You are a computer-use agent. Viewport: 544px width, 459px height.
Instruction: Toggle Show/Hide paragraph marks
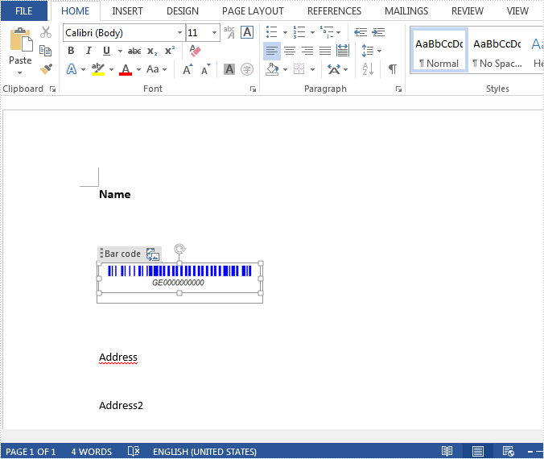click(393, 69)
